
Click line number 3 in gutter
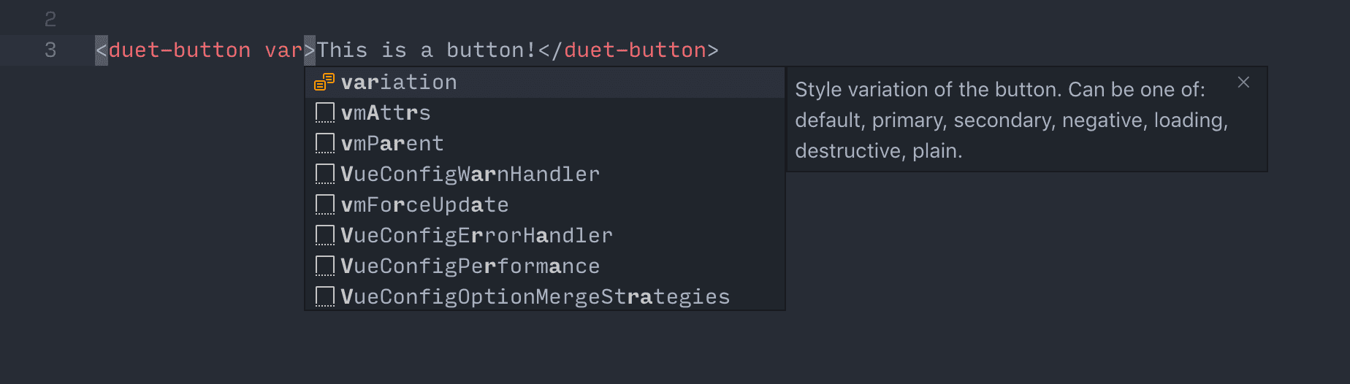pyautogui.click(x=50, y=50)
